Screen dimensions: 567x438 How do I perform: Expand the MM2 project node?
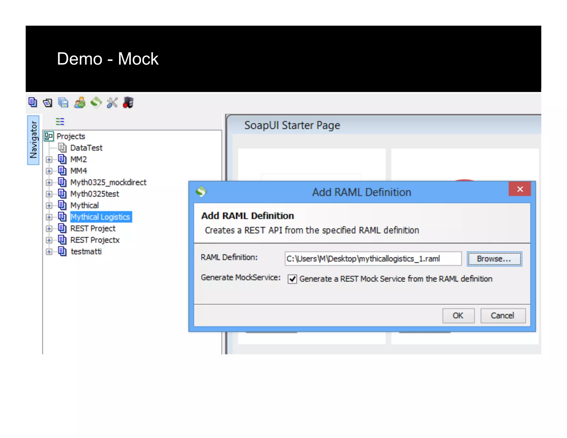tap(49, 159)
